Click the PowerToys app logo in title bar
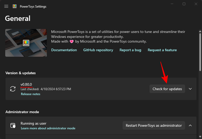 point(15,6)
